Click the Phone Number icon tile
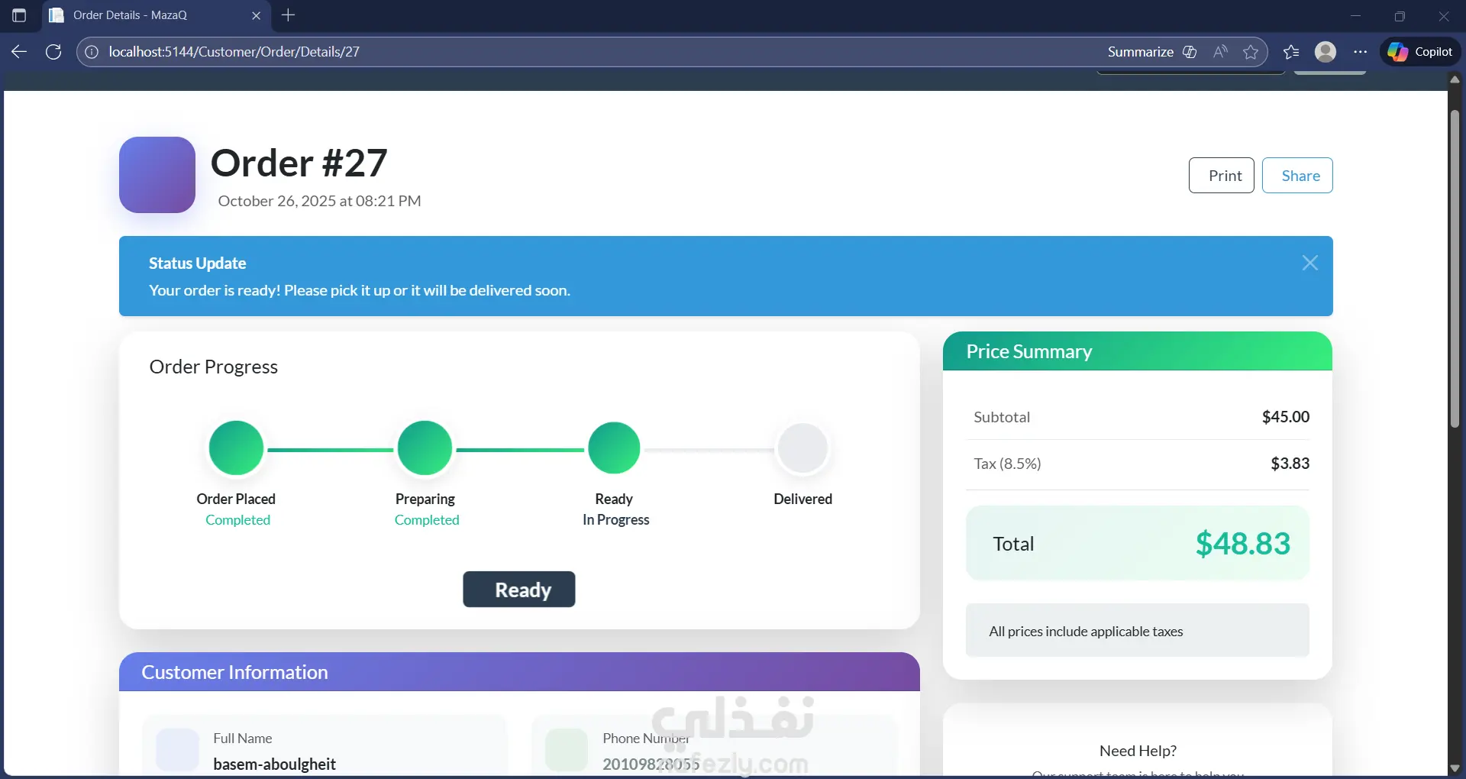The image size is (1466, 779). pyautogui.click(x=567, y=750)
